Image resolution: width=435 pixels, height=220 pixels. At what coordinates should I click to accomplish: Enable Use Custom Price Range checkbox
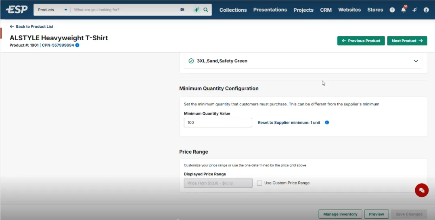(259, 183)
